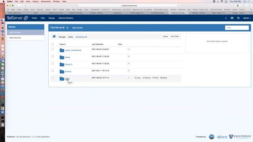Open Home in SciServer navigation
253x142 pixels.
34,18
